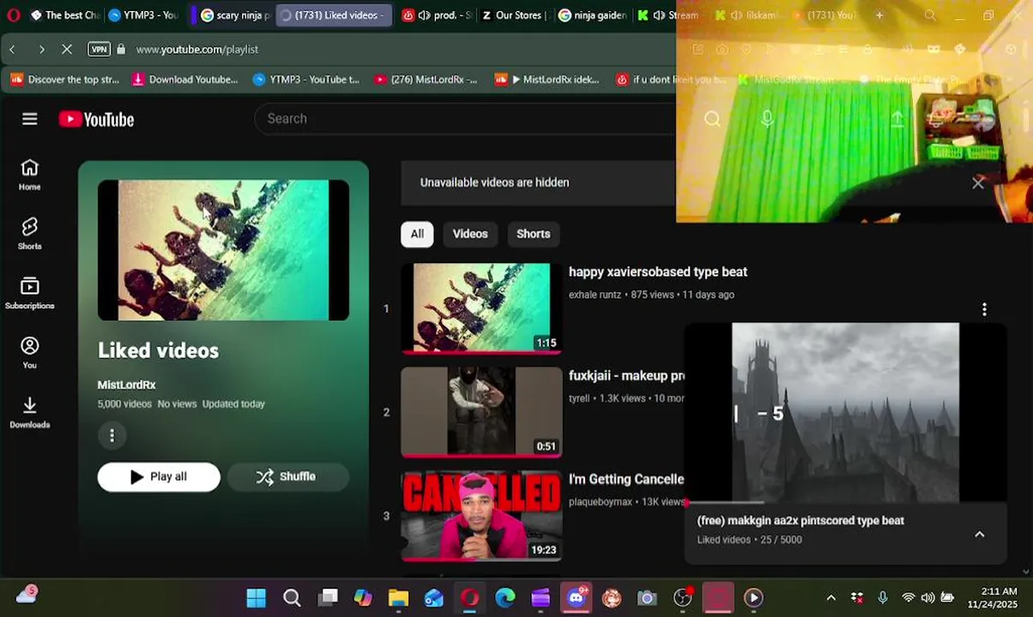Stop page loading in the browser
The image size is (1033, 617).
tap(67, 49)
